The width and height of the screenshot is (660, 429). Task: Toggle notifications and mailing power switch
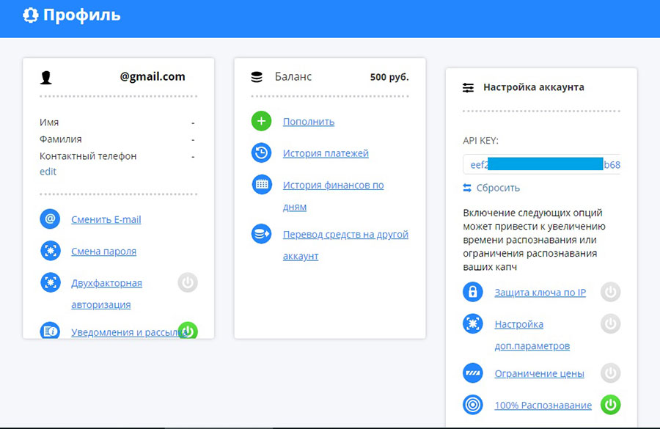coord(188,331)
